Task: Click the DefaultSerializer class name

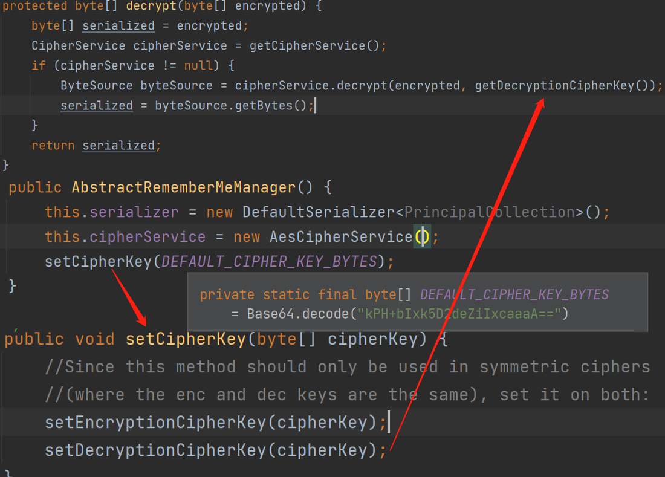Action: pyautogui.click(x=318, y=212)
